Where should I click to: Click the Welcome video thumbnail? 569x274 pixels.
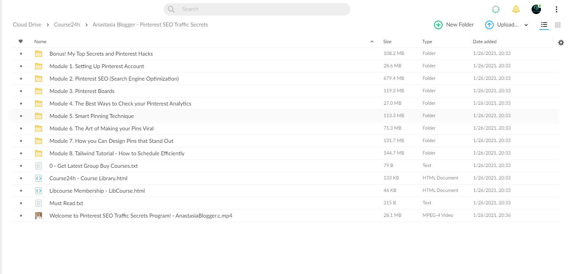click(x=39, y=216)
